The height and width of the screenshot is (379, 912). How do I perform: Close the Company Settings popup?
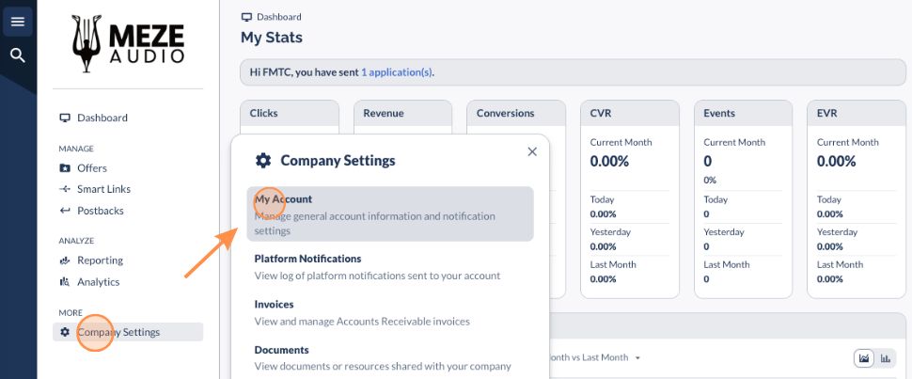(x=532, y=151)
